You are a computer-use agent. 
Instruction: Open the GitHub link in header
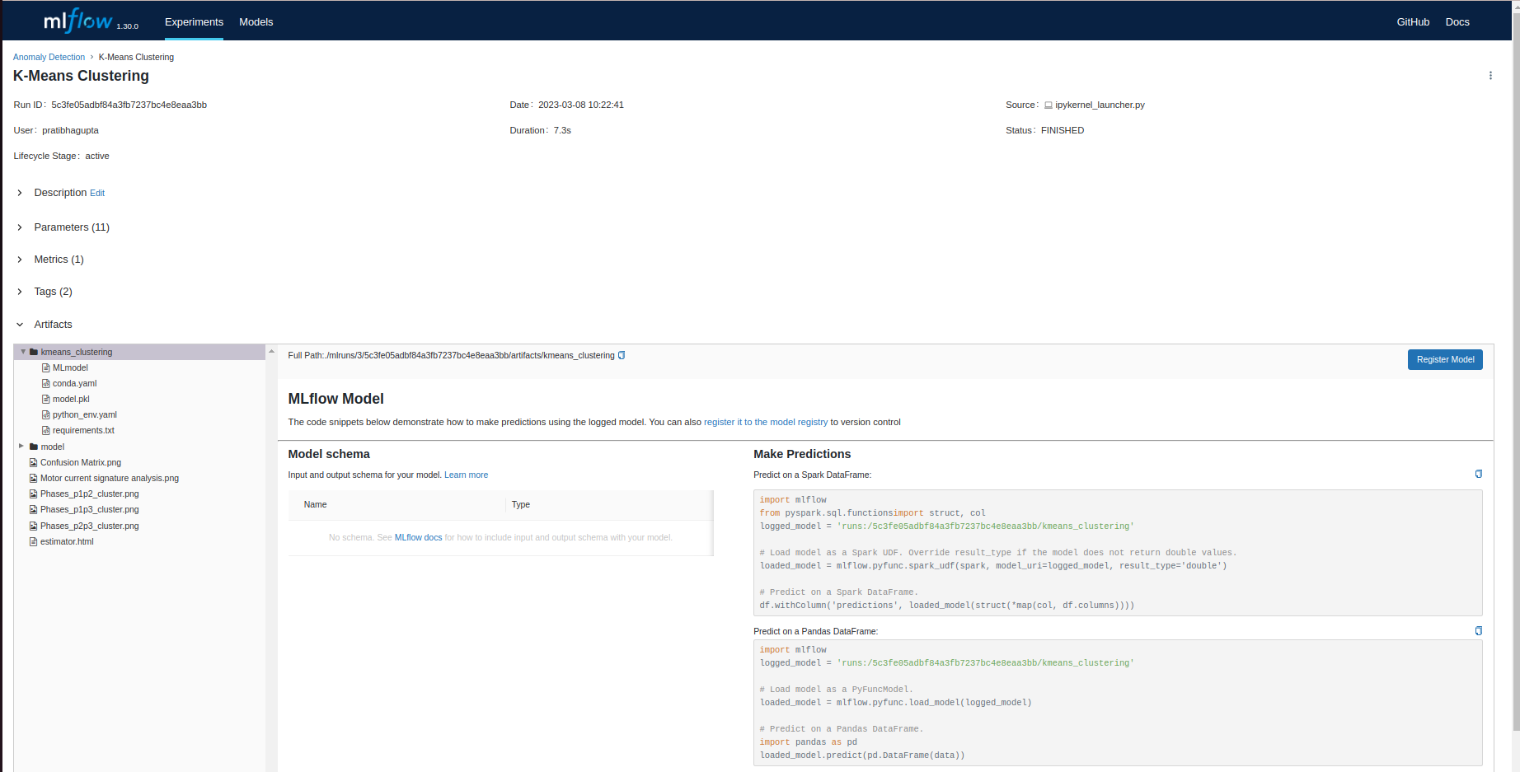(x=1413, y=22)
